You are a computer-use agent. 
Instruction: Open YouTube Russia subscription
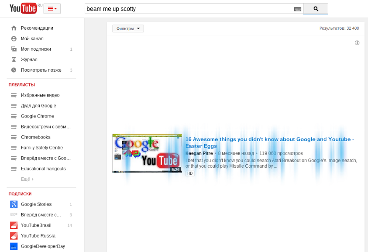click(x=38, y=236)
